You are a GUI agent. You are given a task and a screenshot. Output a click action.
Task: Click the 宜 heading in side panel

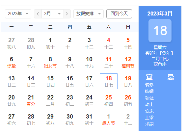(149, 77)
